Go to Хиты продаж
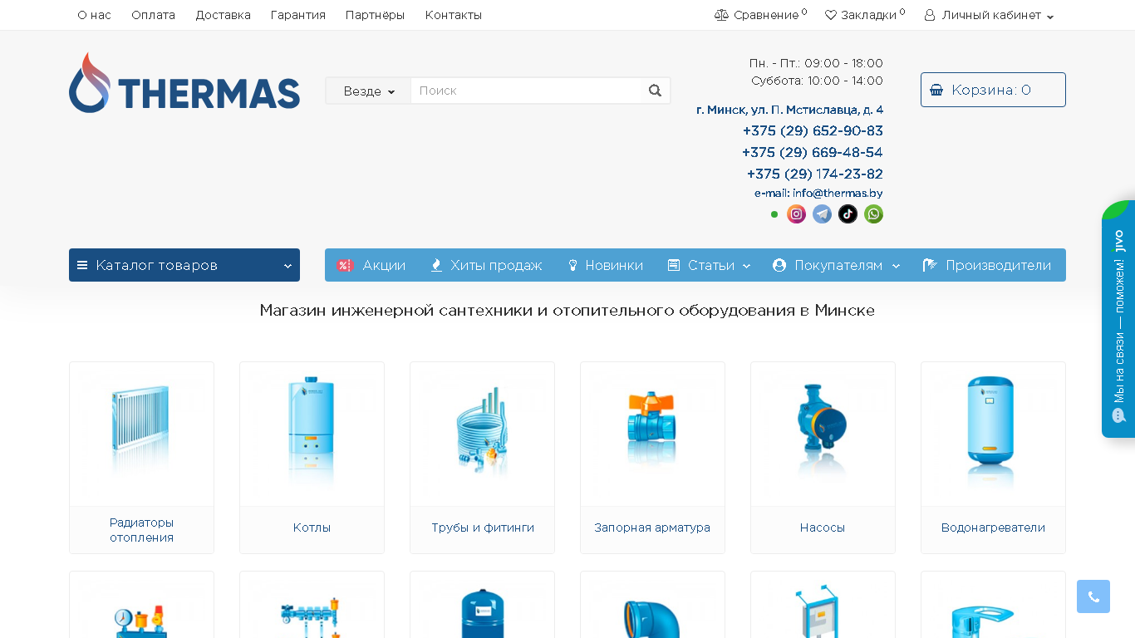Screen dimensions: 1135x638 click(x=486, y=265)
